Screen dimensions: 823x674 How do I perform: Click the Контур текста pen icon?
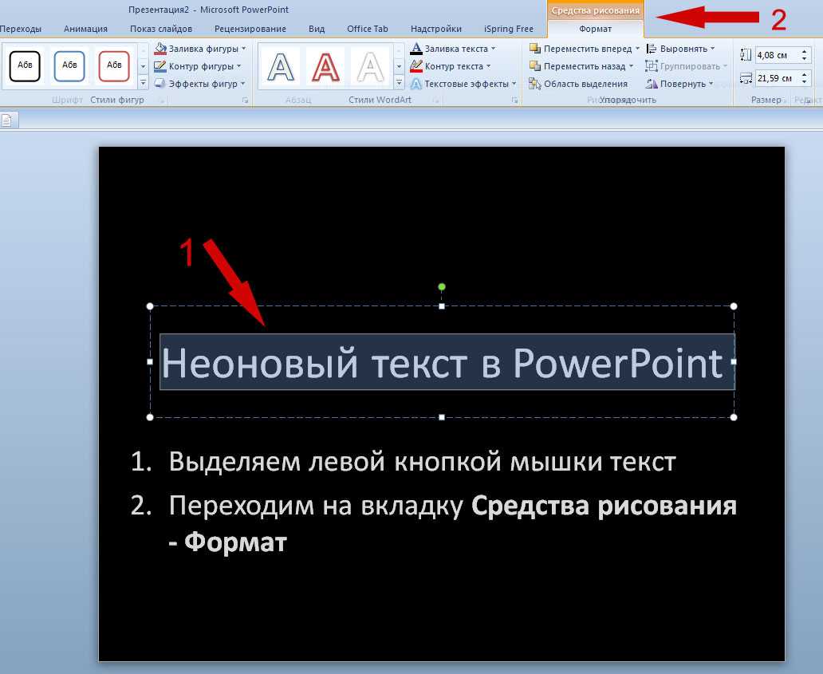[416, 66]
